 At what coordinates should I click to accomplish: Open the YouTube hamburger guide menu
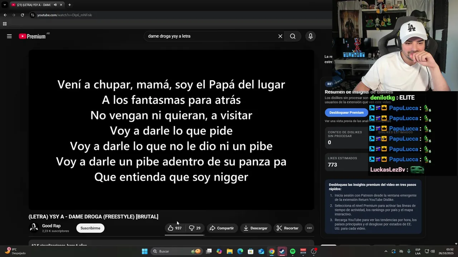click(9, 36)
